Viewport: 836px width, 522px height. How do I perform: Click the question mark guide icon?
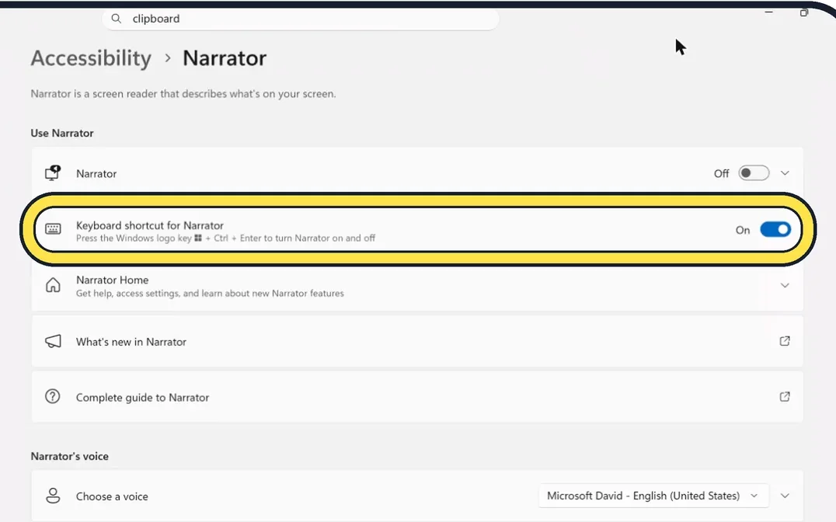[x=53, y=397]
